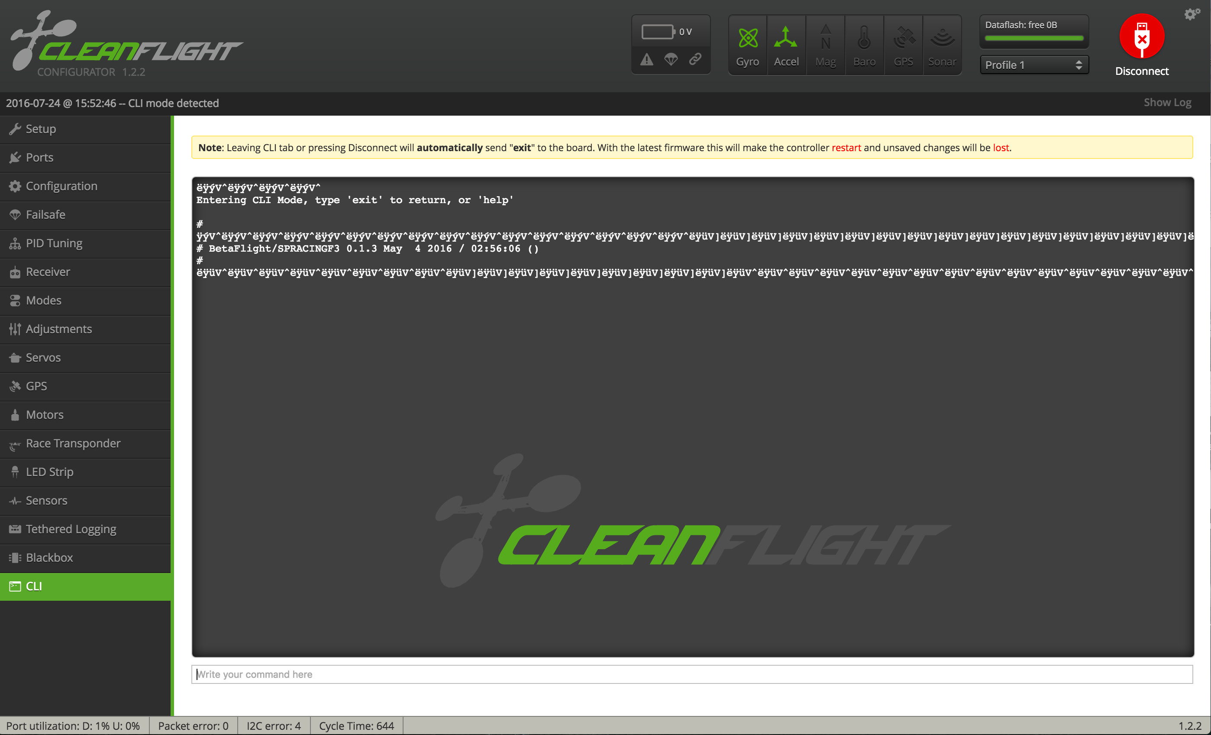Open the GPS tab in sidebar
The height and width of the screenshot is (735, 1211).
tap(86, 386)
